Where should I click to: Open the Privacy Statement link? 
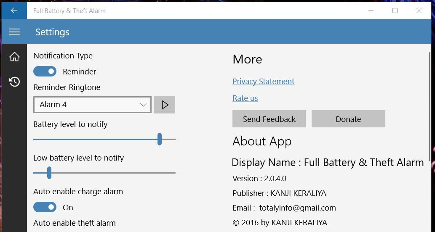tap(263, 82)
